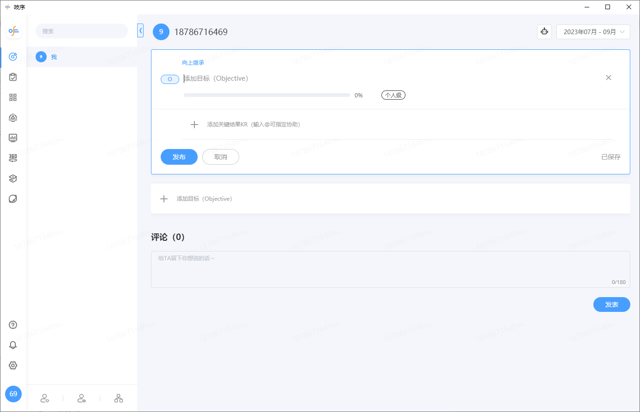Open the task clipboard icon in sidebar
Image resolution: width=640 pixels, height=412 pixels.
coord(13,77)
